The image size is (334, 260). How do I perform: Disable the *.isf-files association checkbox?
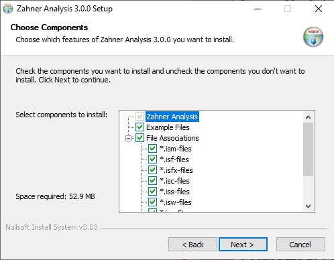click(x=152, y=159)
